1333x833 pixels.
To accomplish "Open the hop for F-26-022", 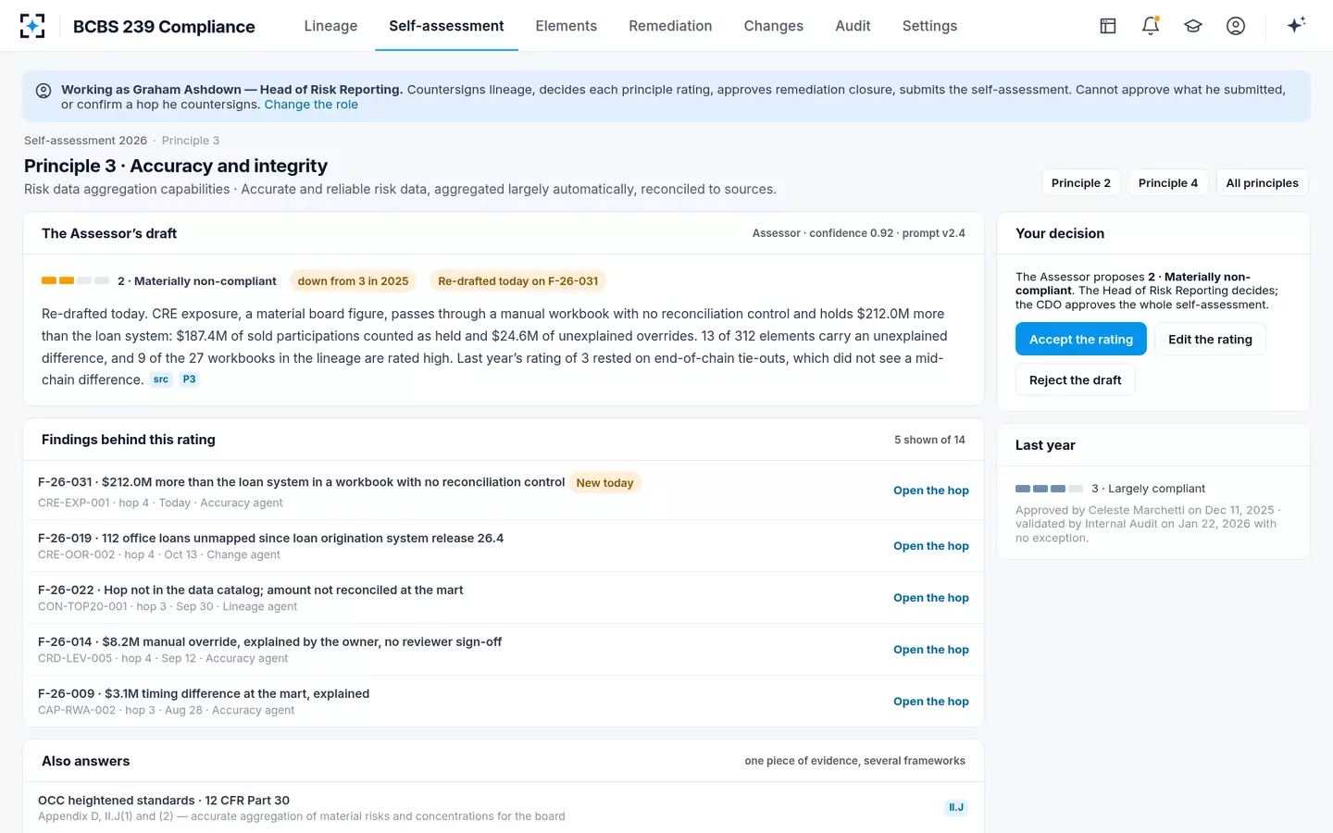I will pos(930,598).
